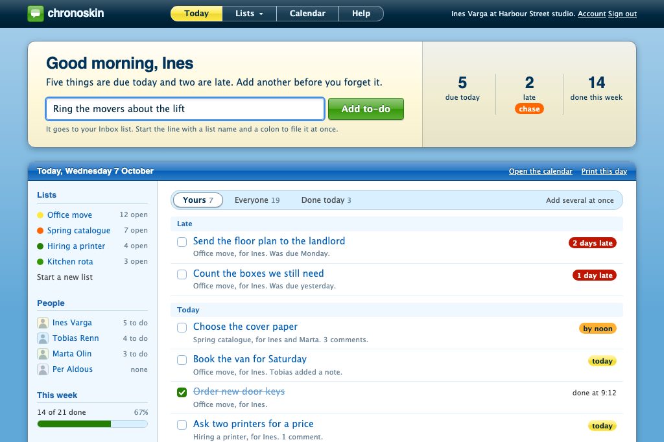View the Done today tab
Viewport: 664px width, 442px height.
click(326, 200)
